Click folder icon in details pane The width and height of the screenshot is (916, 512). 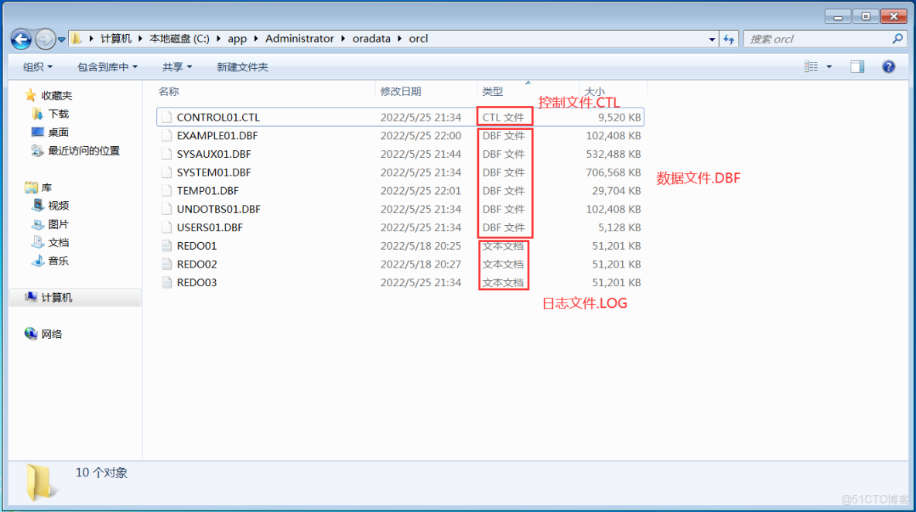(40, 483)
